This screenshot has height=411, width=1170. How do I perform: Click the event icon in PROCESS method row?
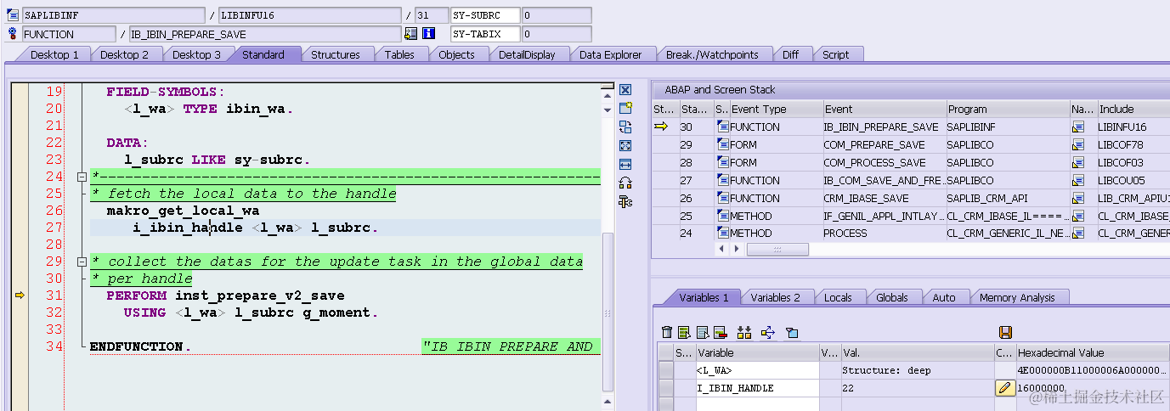(x=723, y=234)
